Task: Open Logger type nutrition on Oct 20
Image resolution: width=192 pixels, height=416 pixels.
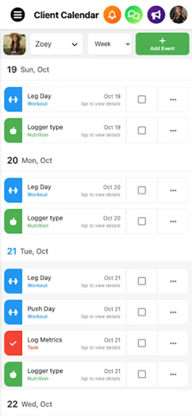Action: coord(74,221)
